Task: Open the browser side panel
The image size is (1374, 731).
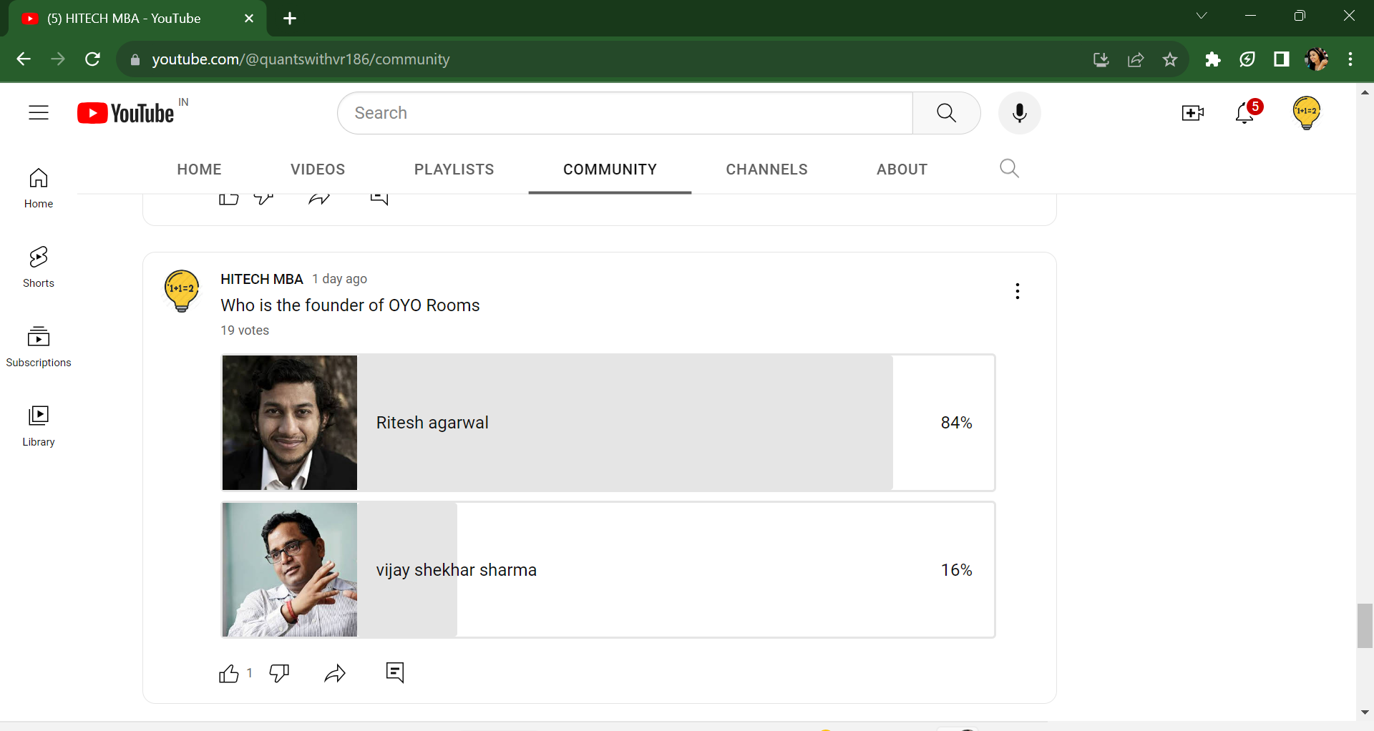Action: pos(1282,59)
